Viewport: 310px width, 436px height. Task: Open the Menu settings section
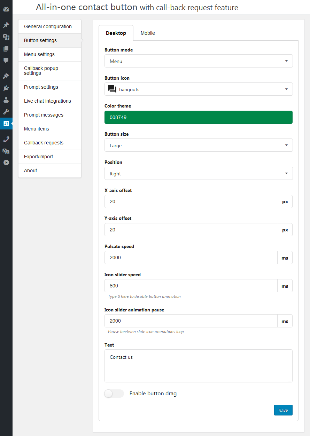pyautogui.click(x=39, y=54)
